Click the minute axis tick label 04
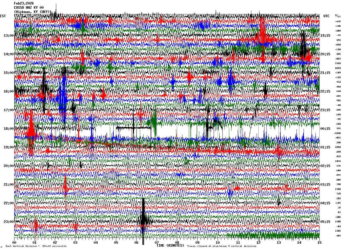Screen dimensions: 342x250 pyautogui.click(x=96, y=243)
